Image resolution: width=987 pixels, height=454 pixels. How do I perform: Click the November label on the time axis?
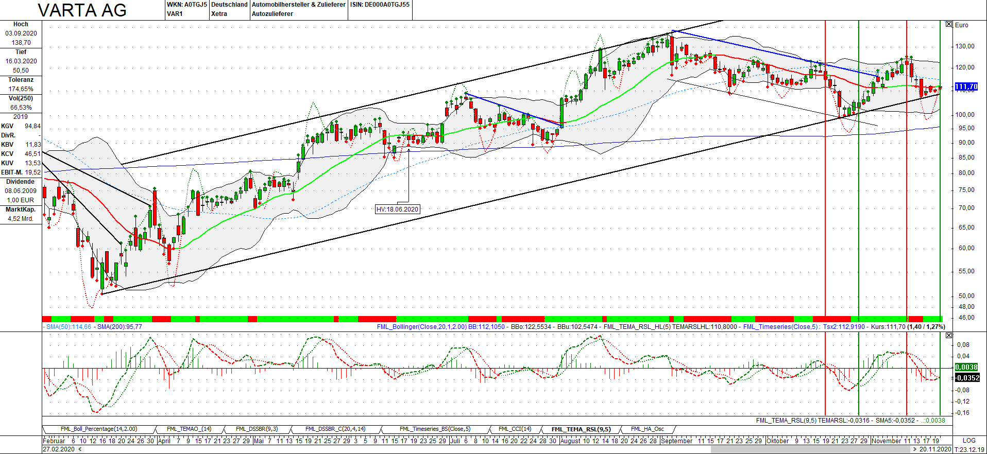pyautogui.click(x=886, y=441)
